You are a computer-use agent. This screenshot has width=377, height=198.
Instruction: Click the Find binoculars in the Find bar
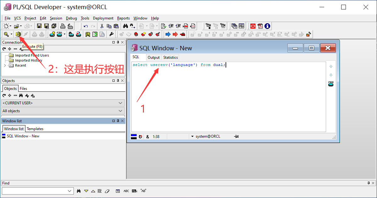coord(79,191)
